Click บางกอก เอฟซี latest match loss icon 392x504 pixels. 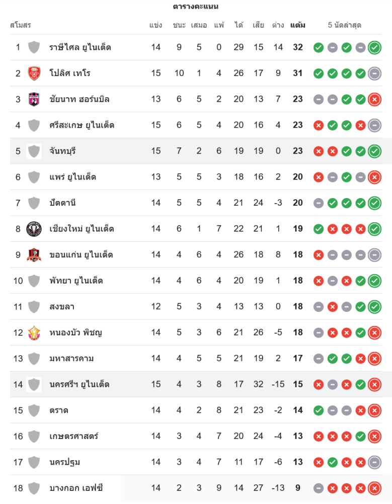click(x=374, y=488)
